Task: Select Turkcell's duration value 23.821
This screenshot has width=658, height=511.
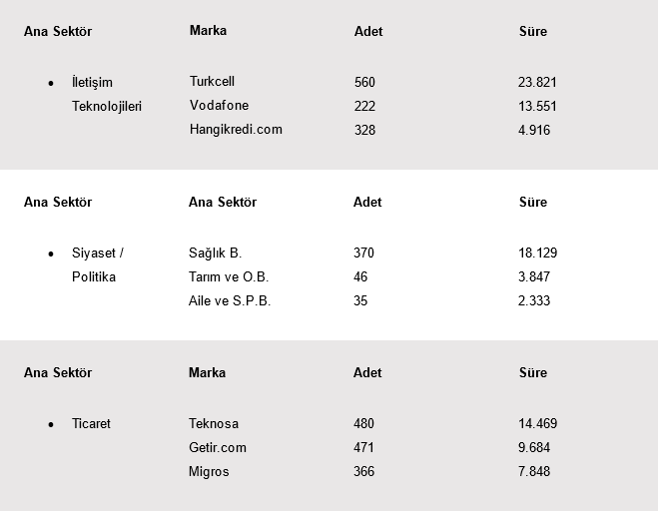Action: pyautogui.click(x=537, y=83)
